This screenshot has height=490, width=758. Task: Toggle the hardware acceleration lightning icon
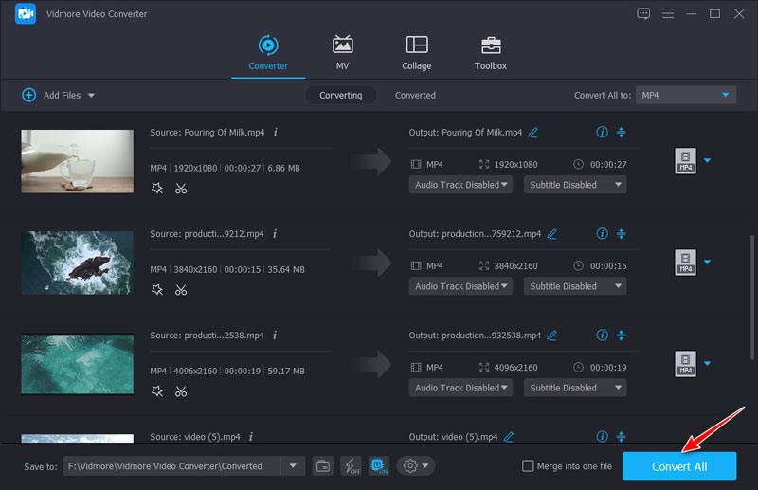[x=351, y=465]
